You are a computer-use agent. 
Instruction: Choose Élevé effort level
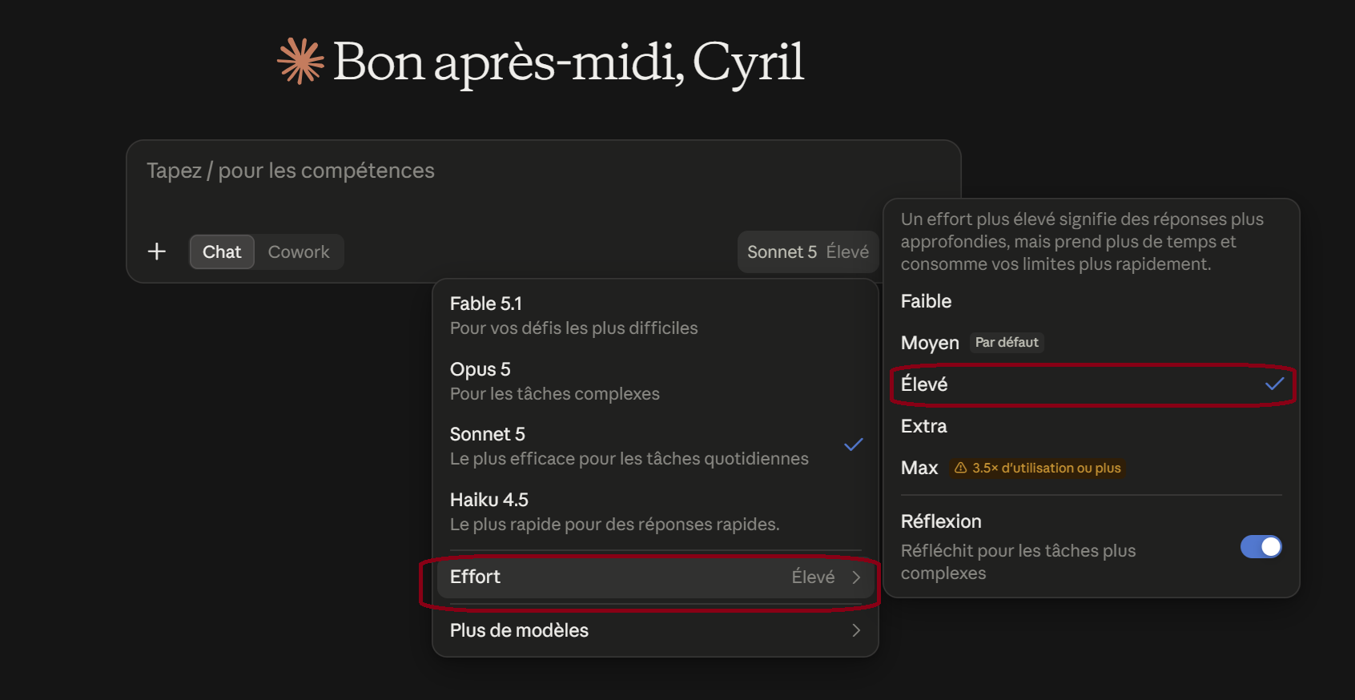1092,384
